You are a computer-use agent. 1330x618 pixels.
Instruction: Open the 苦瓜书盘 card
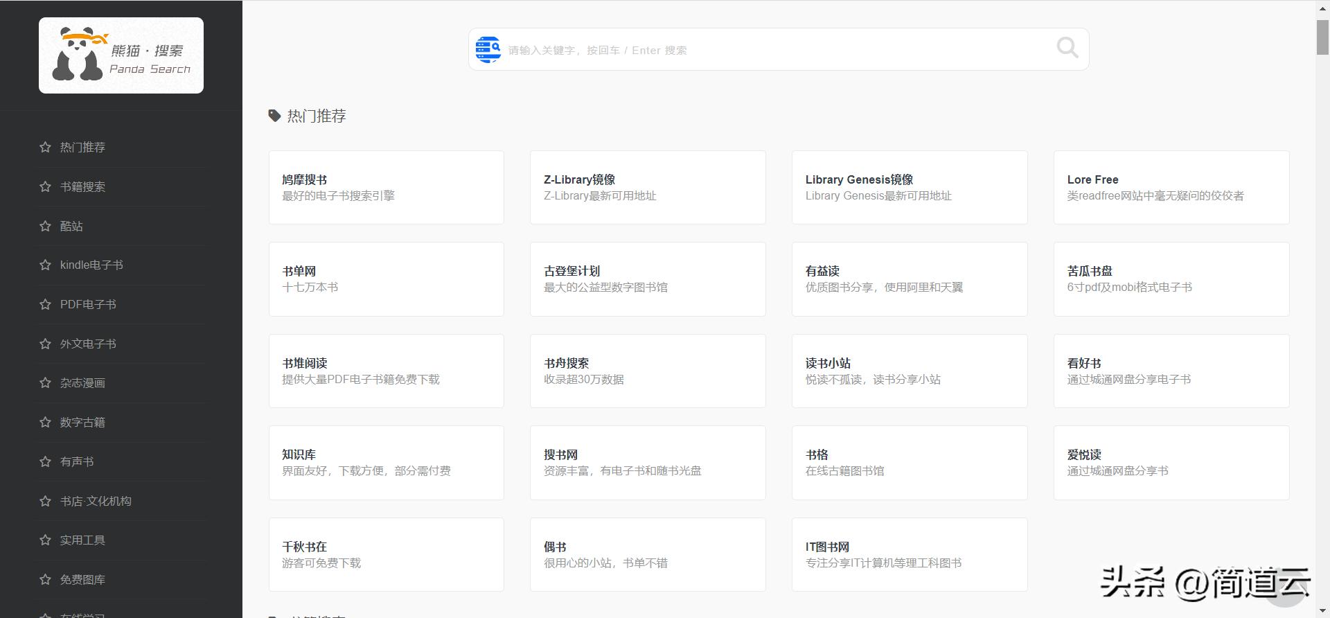pyautogui.click(x=1171, y=279)
